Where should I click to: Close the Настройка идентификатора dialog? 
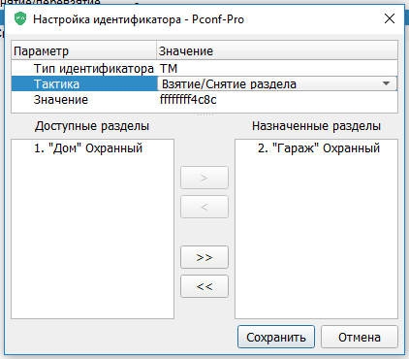point(390,18)
